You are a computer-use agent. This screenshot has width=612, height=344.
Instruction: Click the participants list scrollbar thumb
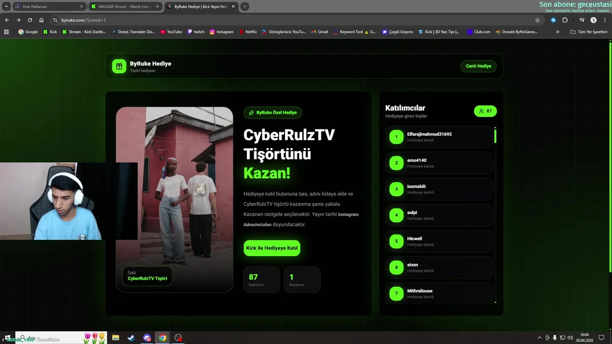(495, 136)
